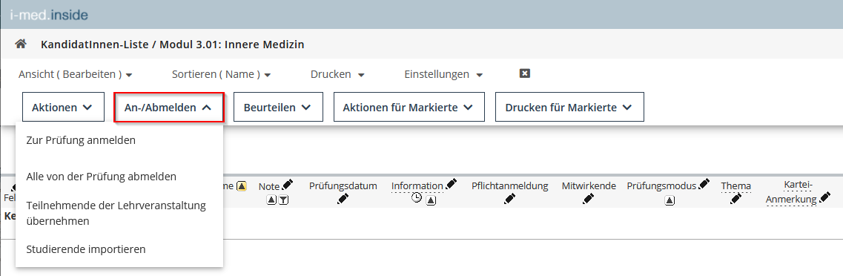Expand Drucken für Markierte dropdown
The width and height of the screenshot is (843, 276).
569,107
